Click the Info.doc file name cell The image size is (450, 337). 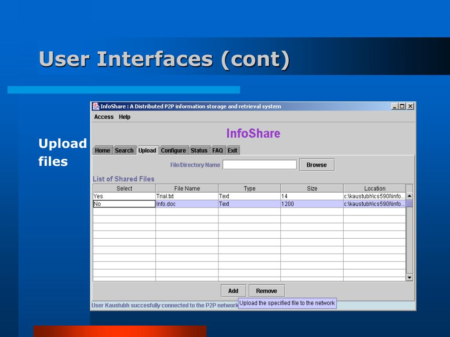click(x=187, y=204)
